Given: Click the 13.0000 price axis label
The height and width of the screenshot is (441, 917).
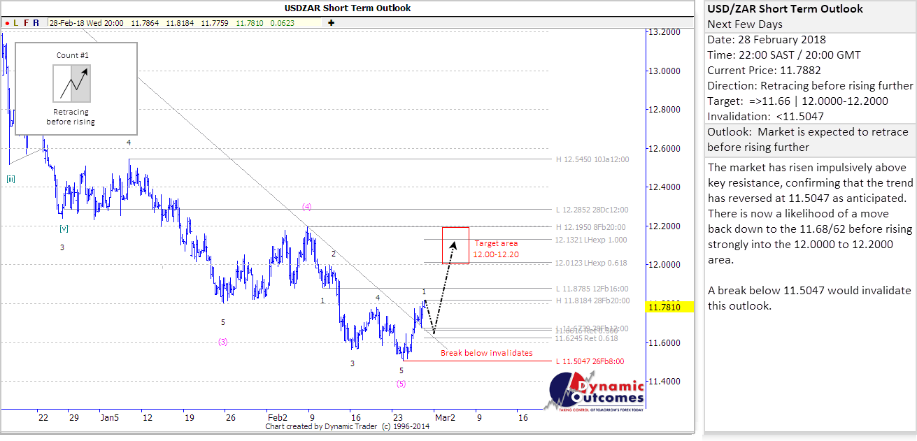Looking at the screenshot, I should tap(664, 71).
